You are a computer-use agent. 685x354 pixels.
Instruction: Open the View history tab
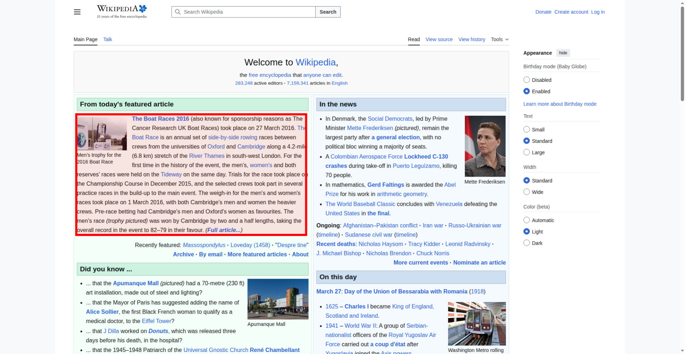pos(472,39)
